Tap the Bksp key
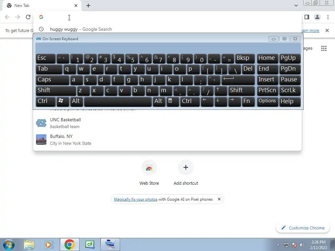Screen dimensions: 335x251 245,59
